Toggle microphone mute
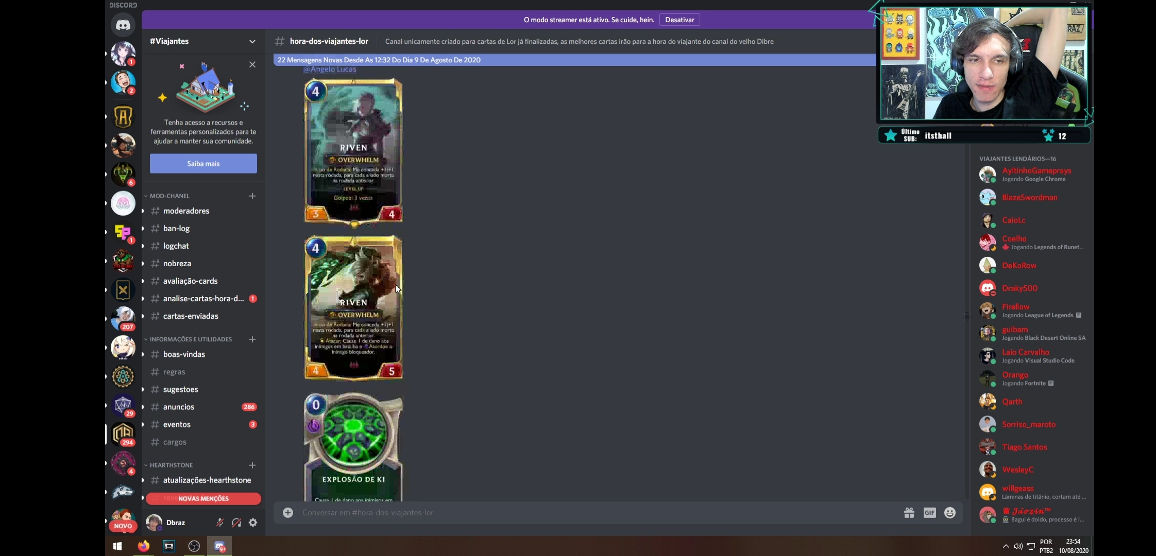Image resolution: width=1156 pixels, height=556 pixels. click(x=220, y=523)
